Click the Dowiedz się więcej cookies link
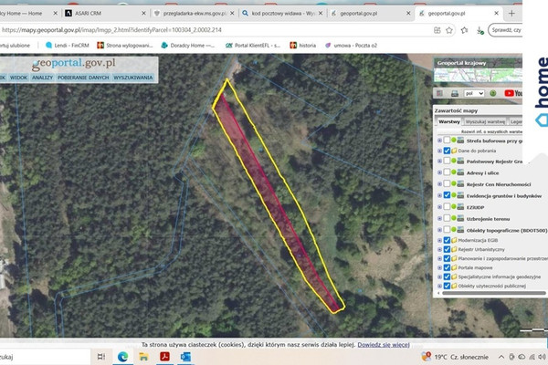This screenshot has width=548, height=365. [x=384, y=345]
